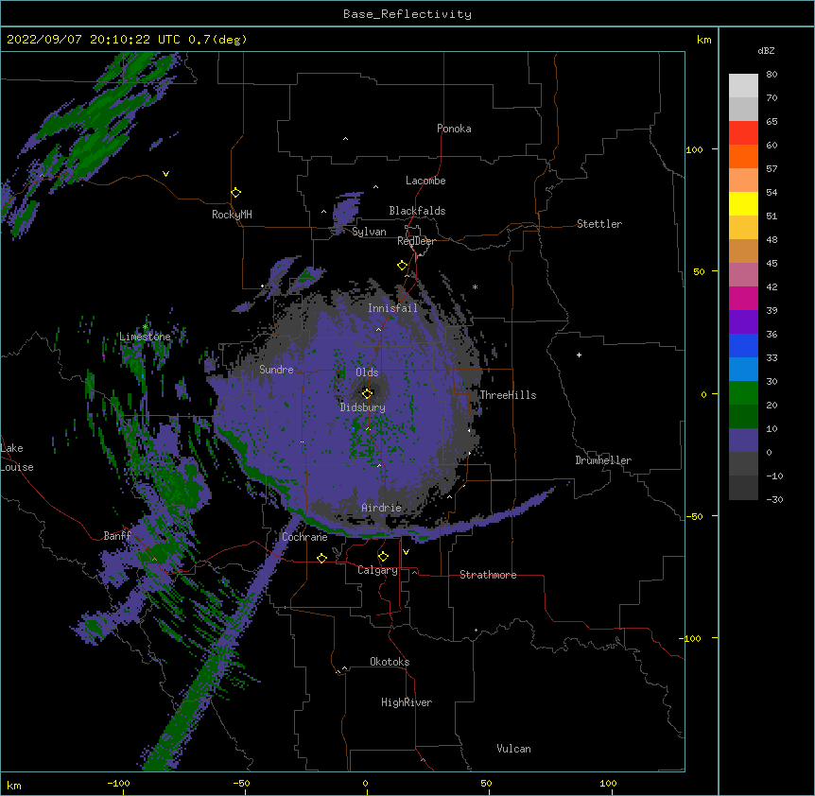Screen dimensions: 815x796
Task: Select the yellow diamond marker below Cochrane
Action: coord(321,558)
